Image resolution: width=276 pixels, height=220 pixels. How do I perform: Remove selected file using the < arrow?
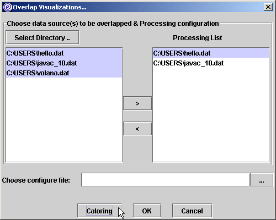[137, 129]
